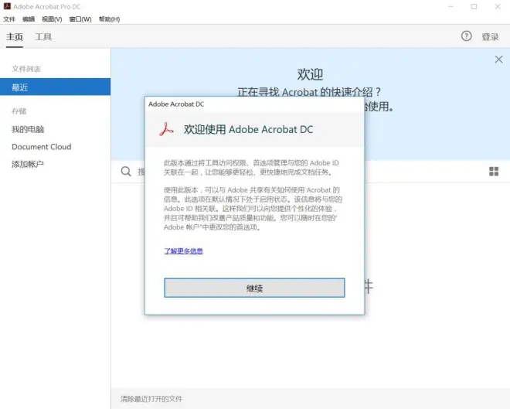Switch to the 主页 tab
Screen dimensions: 510x409
15,37
